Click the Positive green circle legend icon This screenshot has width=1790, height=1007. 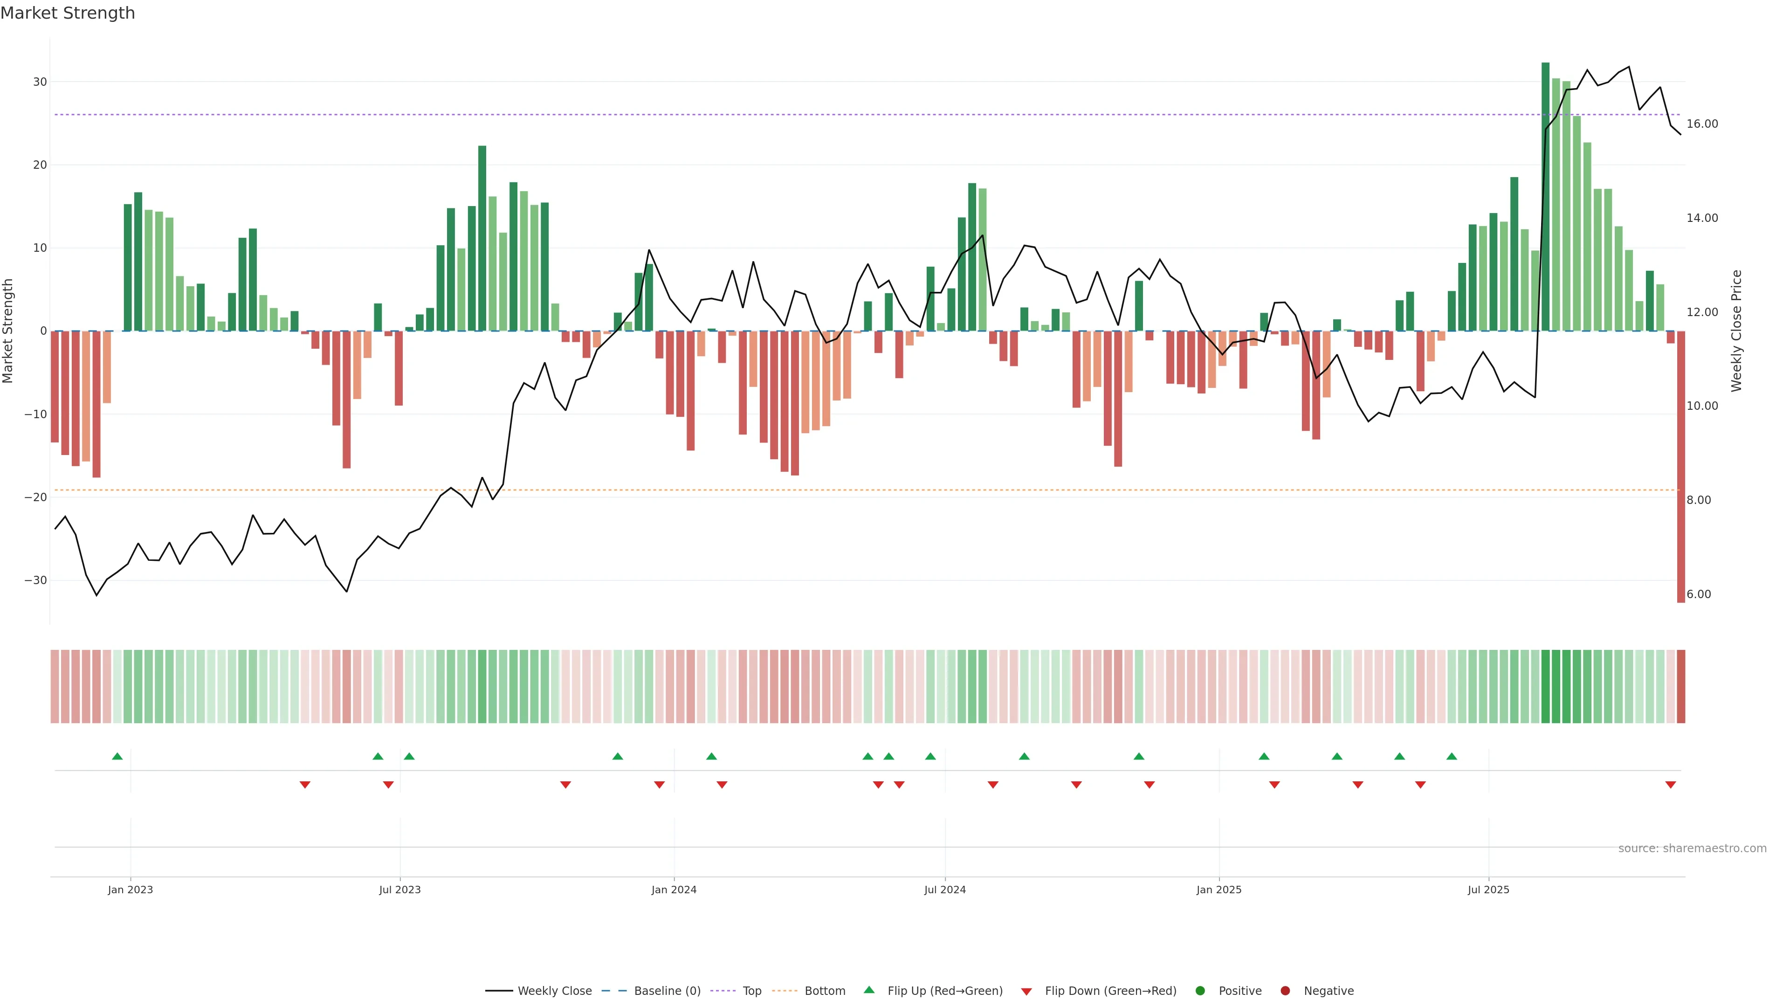pyautogui.click(x=1200, y=990)
